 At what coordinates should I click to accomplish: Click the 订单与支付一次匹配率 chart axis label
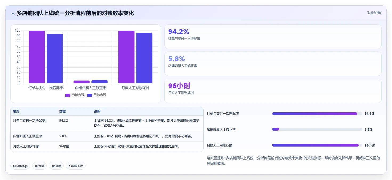46,88
